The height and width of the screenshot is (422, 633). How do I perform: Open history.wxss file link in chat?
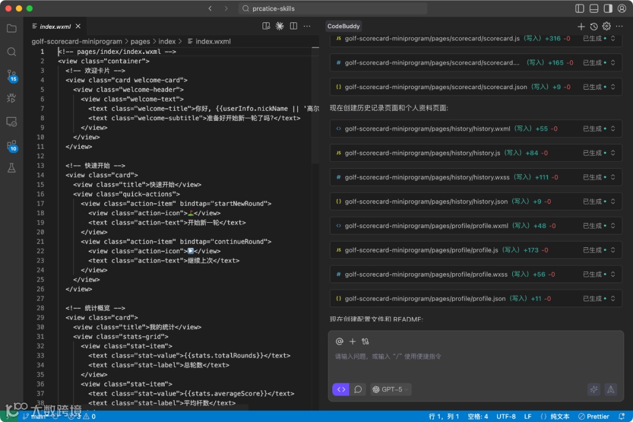pyautogui.click(x=427, y=177)
